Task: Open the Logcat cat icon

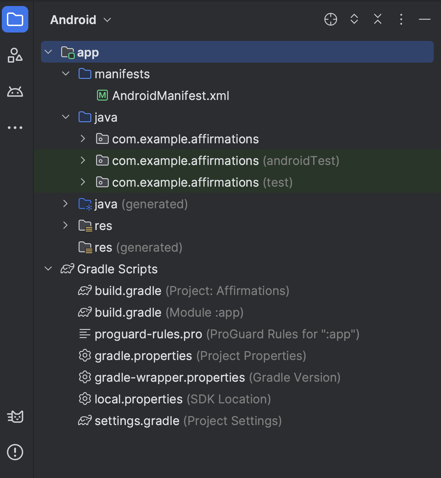Action: tap(15, 417)
